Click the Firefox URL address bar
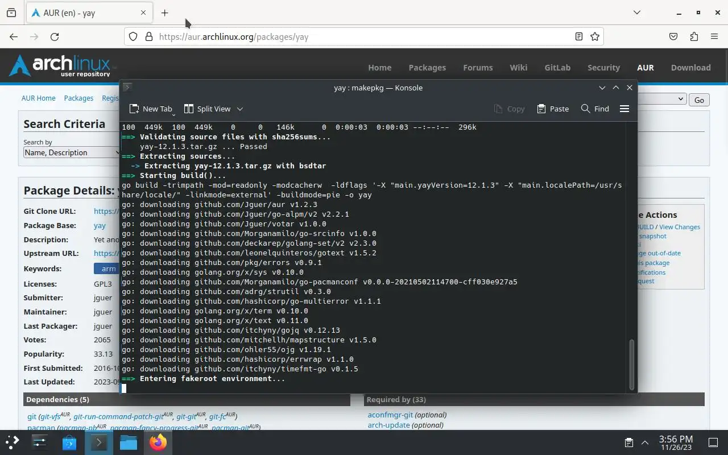This screenshot has height=455, width=728. point(364,36)
